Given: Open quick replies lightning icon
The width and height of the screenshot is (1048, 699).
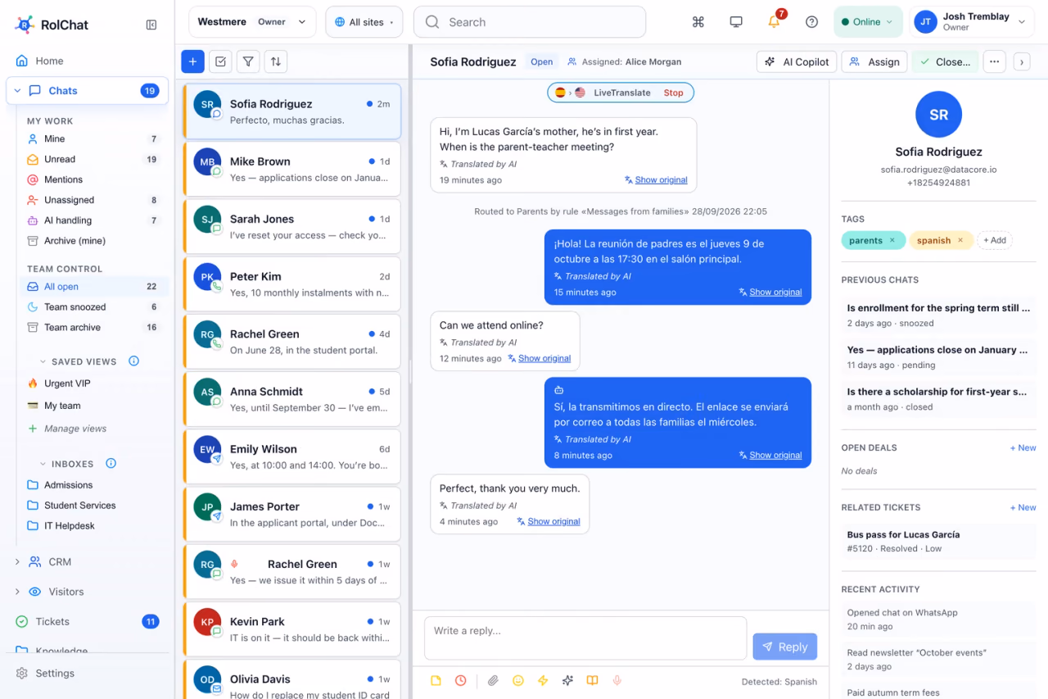Looking at the screenshot, I should pyautogui.click(x=542, y=681).
